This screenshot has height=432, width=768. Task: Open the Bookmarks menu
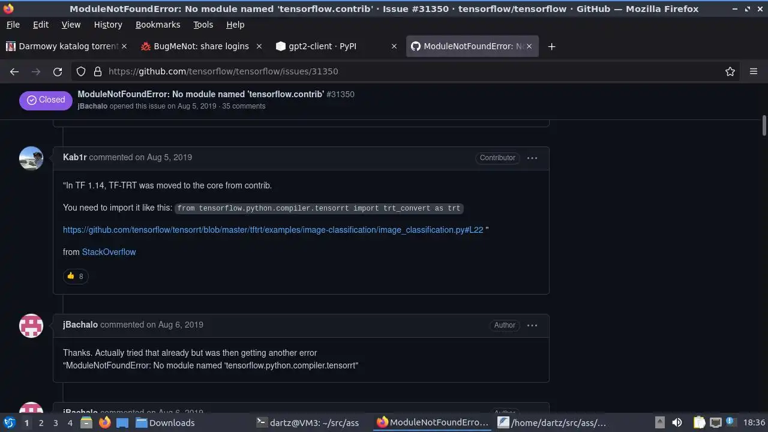pyautogui.click(x=158, y=25)
